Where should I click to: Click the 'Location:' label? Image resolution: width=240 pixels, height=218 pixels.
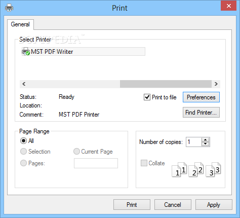click(31, 105)
